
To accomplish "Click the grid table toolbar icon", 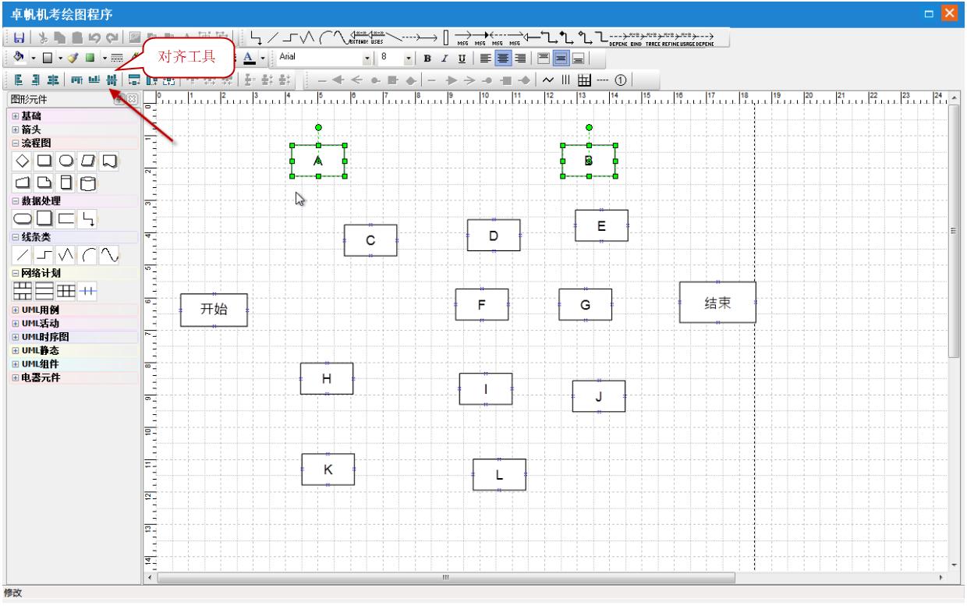I will tap(583, 80).
